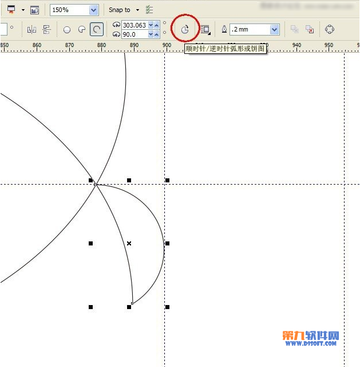Click the Application Launcher icon
Viewport: 360px width, 367px height.
(x=11, y=10)
